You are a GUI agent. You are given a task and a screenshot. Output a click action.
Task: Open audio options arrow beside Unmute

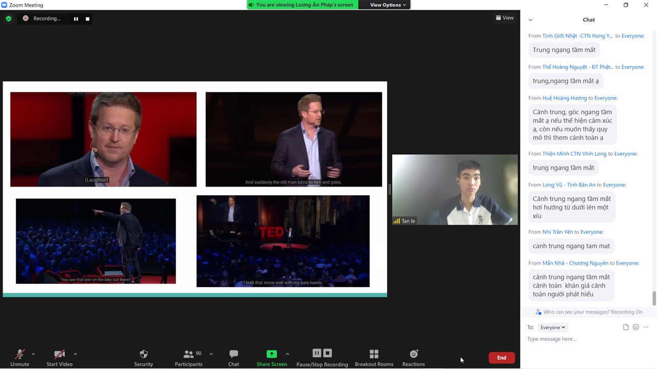[x=33, y=354]
